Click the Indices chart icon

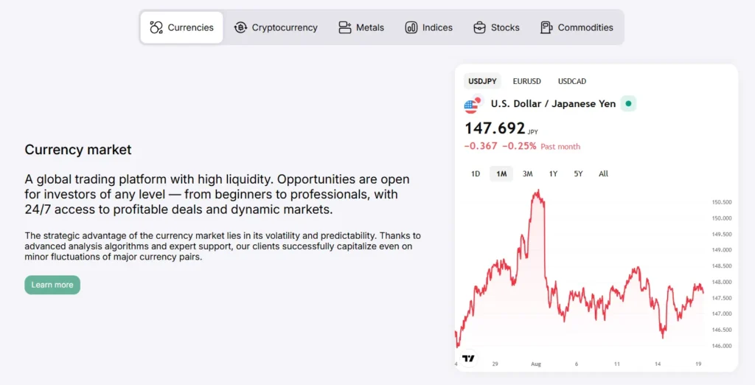tap(411, 27)
